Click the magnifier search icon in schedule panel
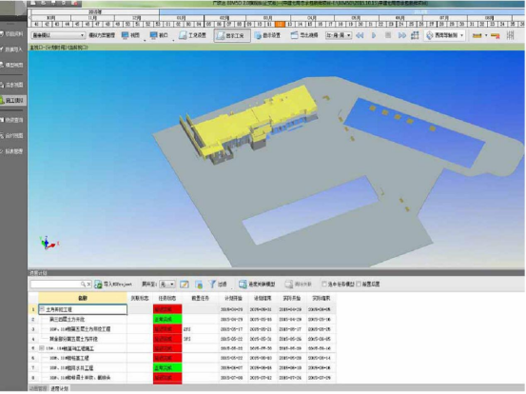 click(83, 285)
